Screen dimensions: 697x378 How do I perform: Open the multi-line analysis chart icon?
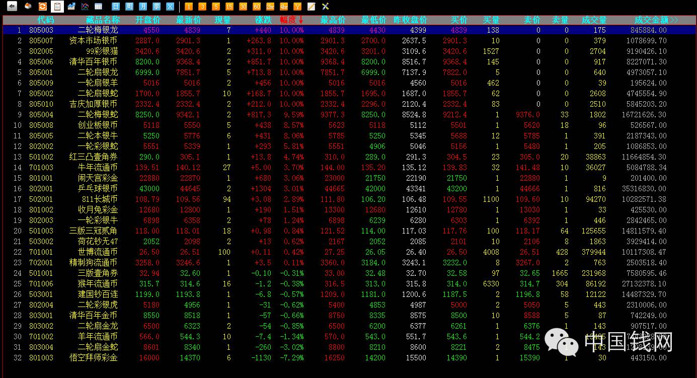coord(85,7)
